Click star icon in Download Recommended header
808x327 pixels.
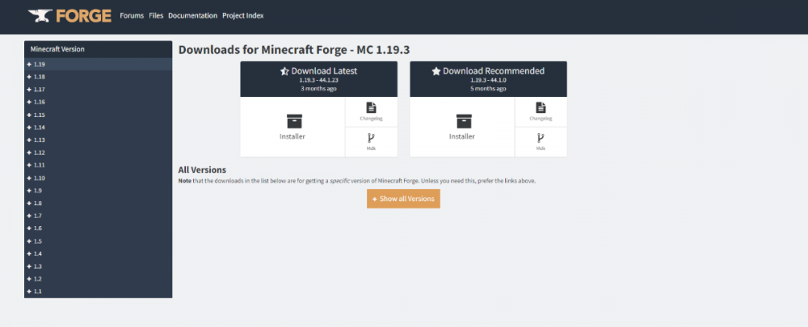click(436, 71)
